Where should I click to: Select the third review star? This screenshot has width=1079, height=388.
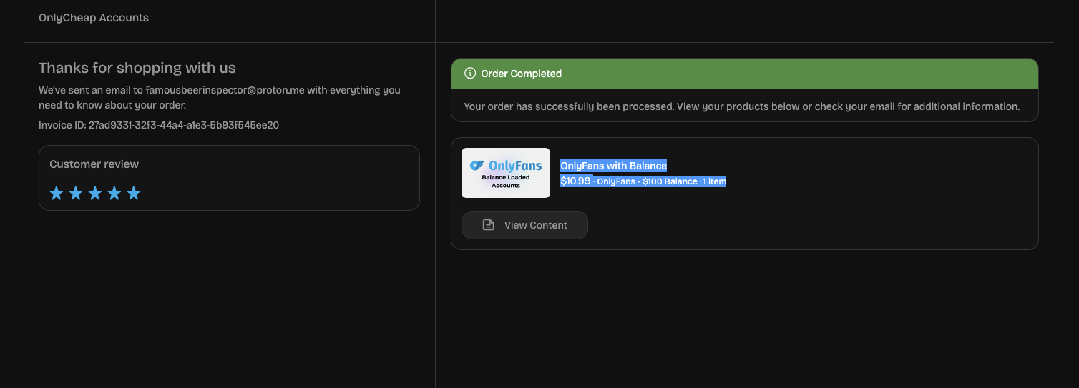point(95,193)
